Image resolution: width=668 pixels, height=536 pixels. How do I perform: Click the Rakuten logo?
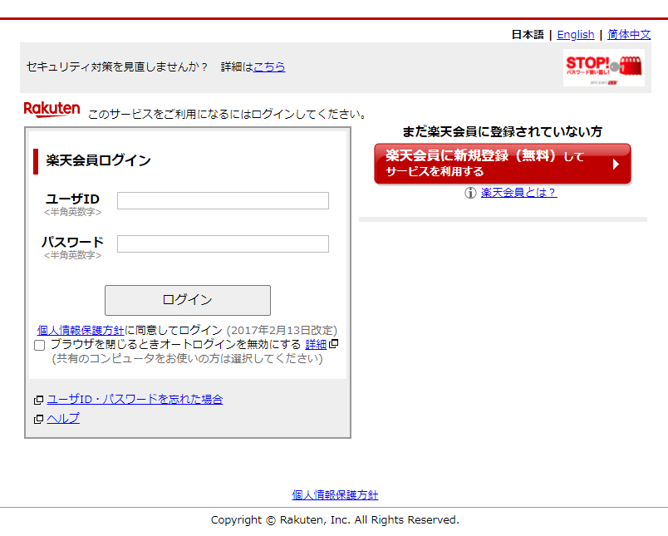point(52,110)
